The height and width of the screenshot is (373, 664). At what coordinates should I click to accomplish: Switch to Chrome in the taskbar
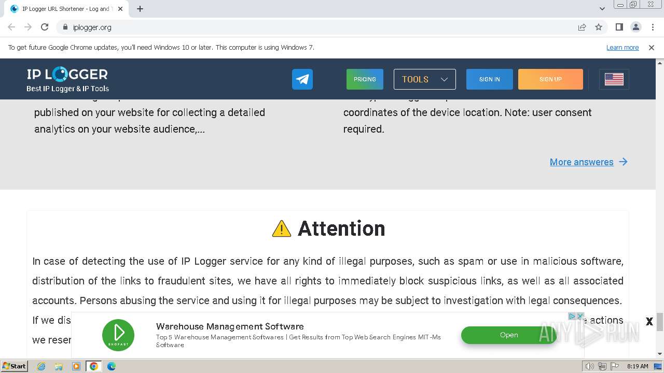coord(94,366)
